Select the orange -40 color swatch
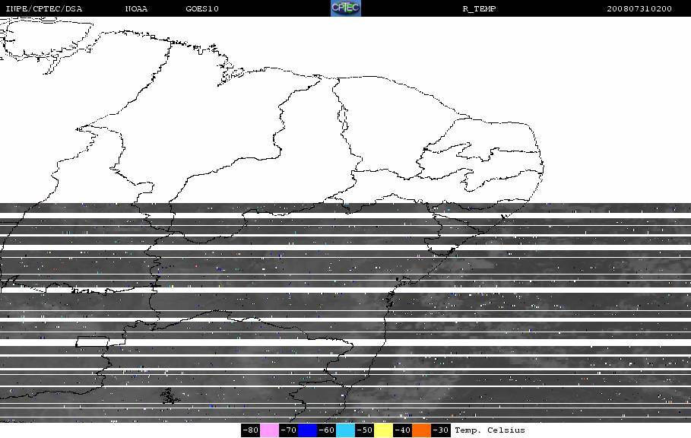Viewport: 691px width, 438px height. 421,430
